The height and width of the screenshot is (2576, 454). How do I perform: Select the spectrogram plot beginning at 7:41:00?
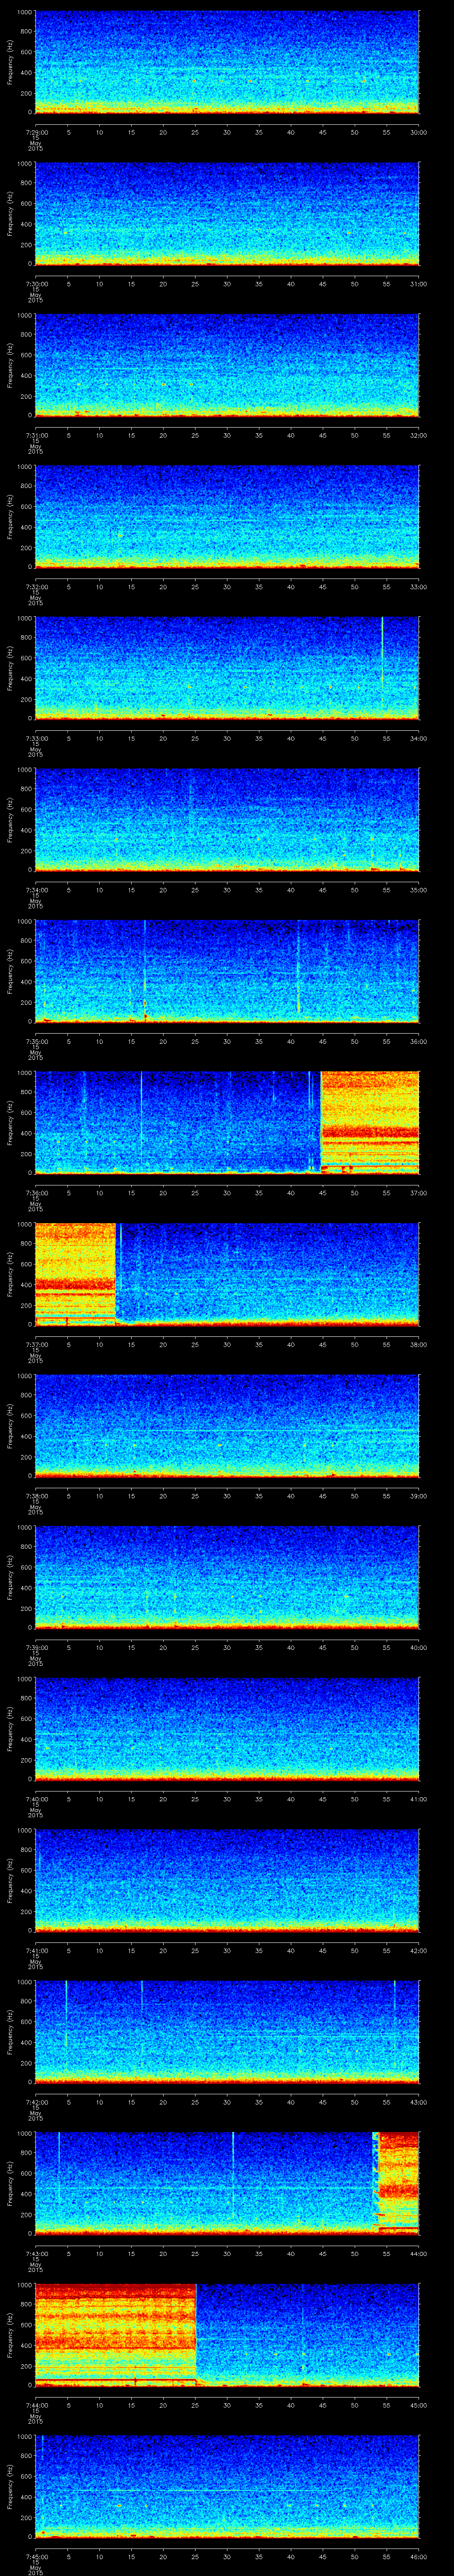click(227, 1880)
